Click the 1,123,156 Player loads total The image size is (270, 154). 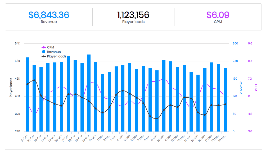click(x=133, y=15)
